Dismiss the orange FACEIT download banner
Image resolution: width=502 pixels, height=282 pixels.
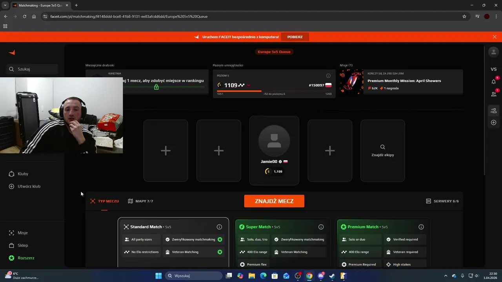coord(495,37)
